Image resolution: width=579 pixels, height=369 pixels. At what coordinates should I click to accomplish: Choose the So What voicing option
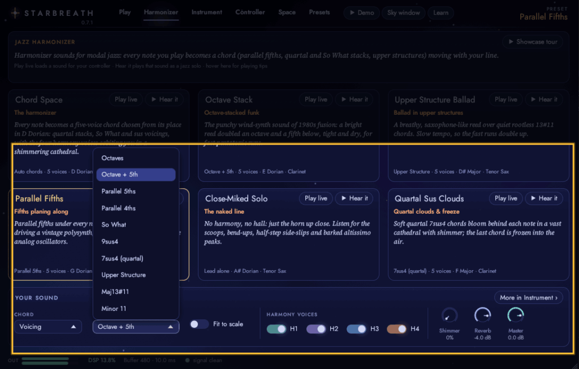pyautogui.click(x=136, y=225)
